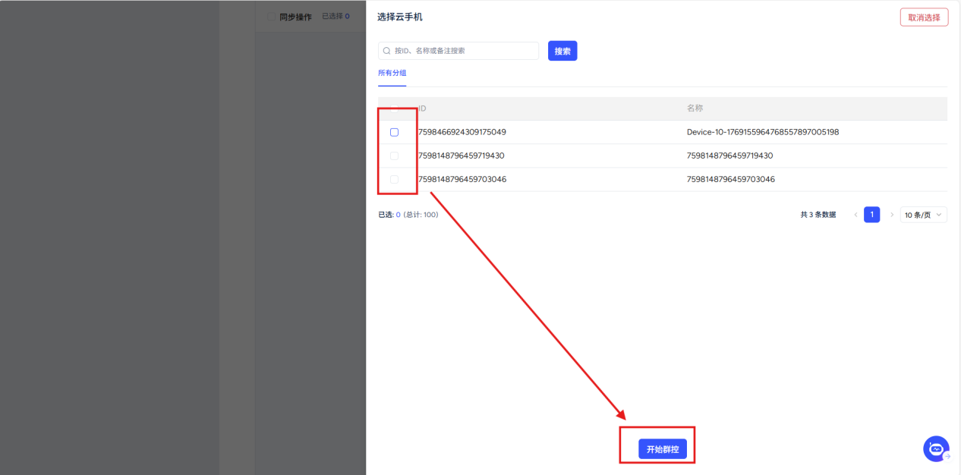Switch to the 所有分组 tab
The image size is (961, 475).
[x=392, y=73]
